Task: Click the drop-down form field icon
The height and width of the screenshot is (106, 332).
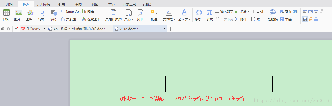Action: [316, 12]
